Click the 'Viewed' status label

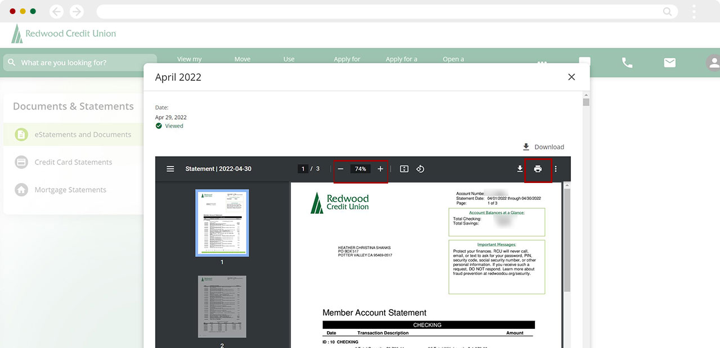click(x=174, y=126)
